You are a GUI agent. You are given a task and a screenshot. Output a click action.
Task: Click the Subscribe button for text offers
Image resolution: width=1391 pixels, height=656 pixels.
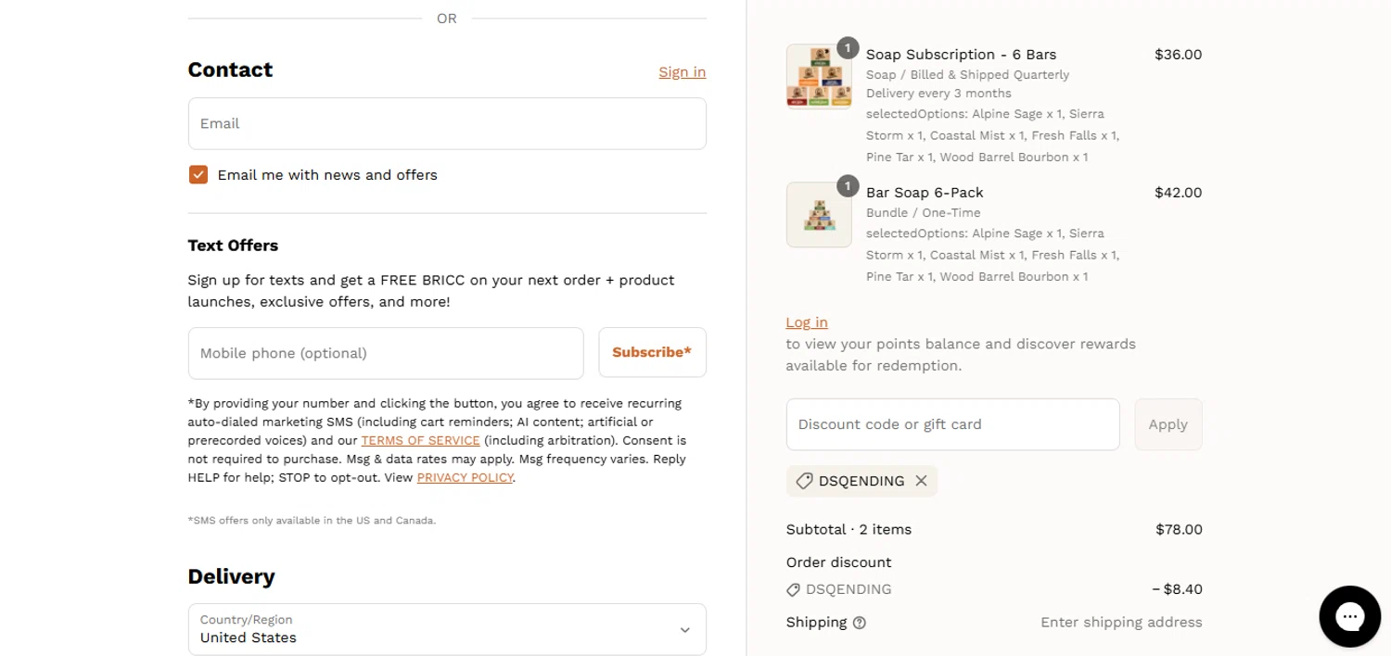(x=652, y=352)
